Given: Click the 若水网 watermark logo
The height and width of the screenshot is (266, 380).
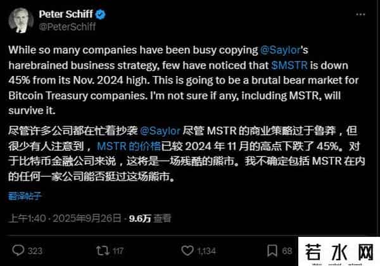Looking at the screenshot, I should [343, 251].
